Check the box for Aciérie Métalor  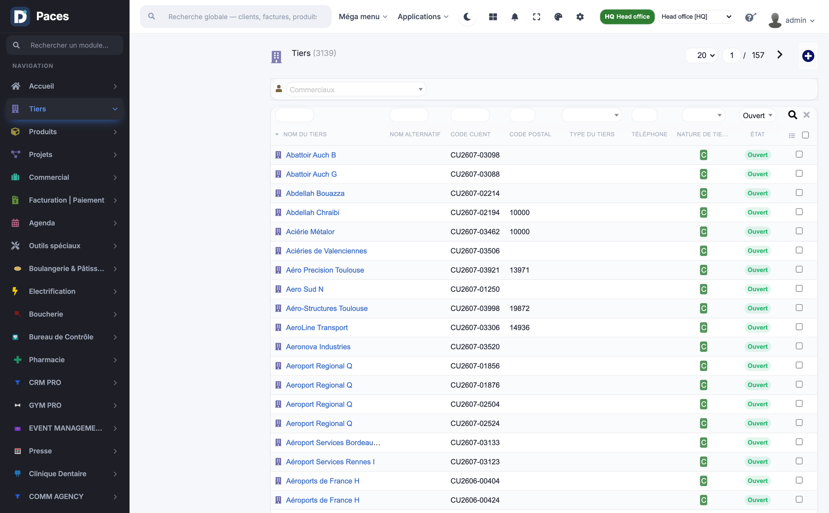[799, 231]
